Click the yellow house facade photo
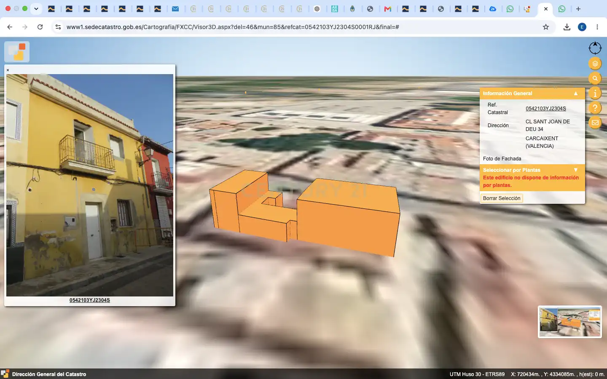This screenshot has width=607, height=379. 90,185
